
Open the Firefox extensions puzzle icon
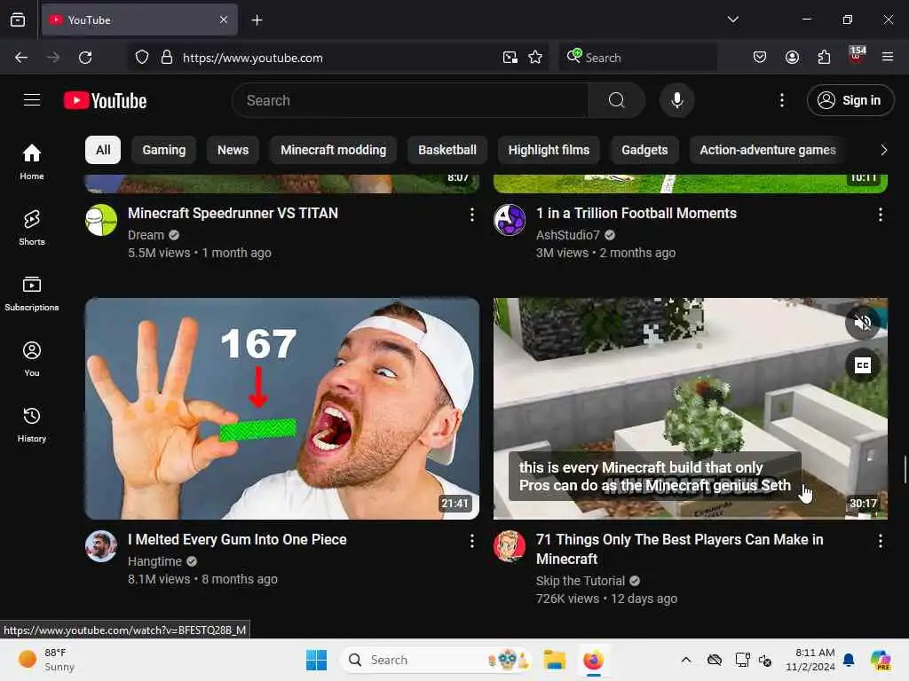click(x=824, y=57)
